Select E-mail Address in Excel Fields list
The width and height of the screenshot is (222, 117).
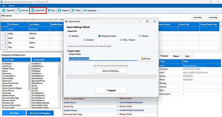coord(9,76)
